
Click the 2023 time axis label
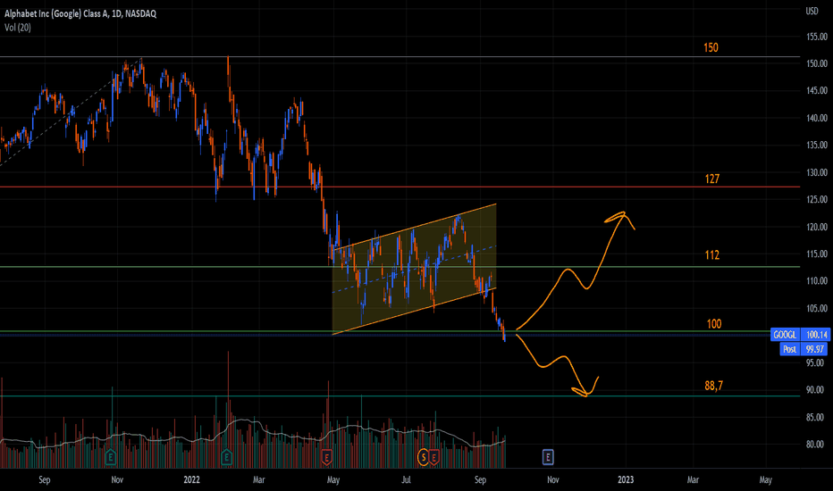626,480
